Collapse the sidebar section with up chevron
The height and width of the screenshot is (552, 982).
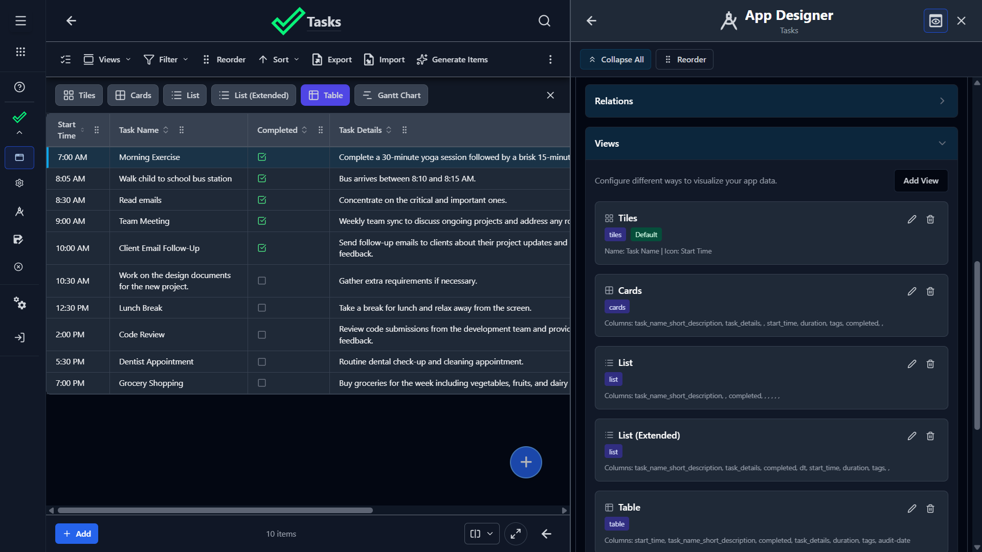click(19, 132)
